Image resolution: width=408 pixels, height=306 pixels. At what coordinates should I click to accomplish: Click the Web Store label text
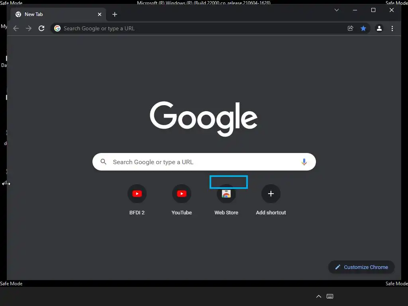(x=226, y=213)
